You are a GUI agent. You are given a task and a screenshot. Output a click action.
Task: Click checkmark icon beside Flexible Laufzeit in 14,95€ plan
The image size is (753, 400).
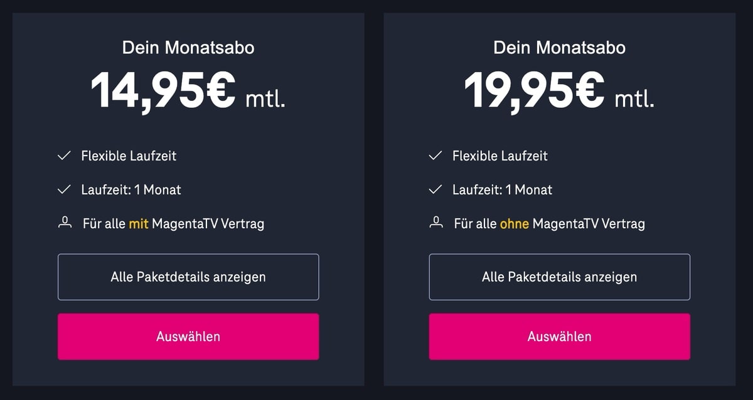tap(64, 156)
